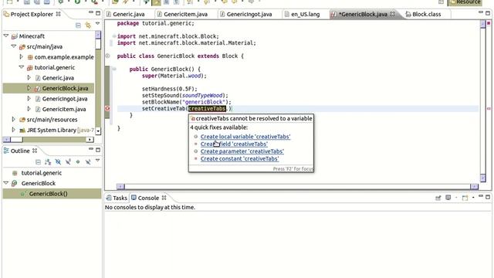
Task: Fold the import statements block
Action: (114, 36)
